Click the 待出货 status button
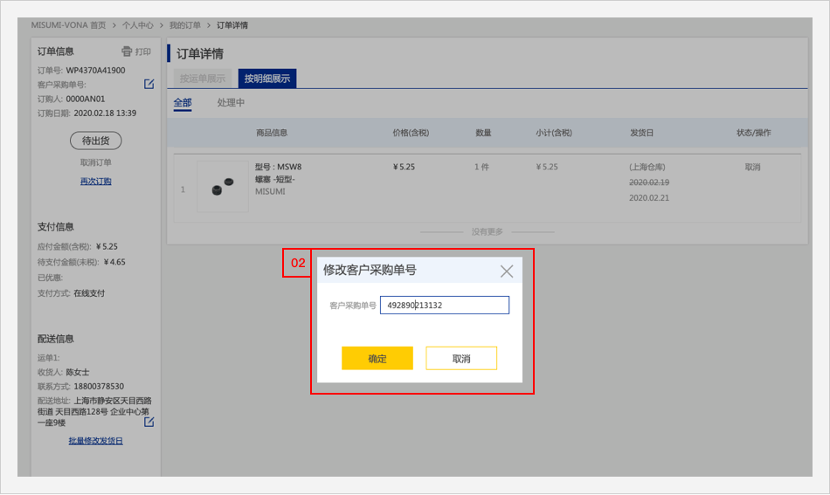This screenshot has height=495, width=830. [x=95, y=141]
